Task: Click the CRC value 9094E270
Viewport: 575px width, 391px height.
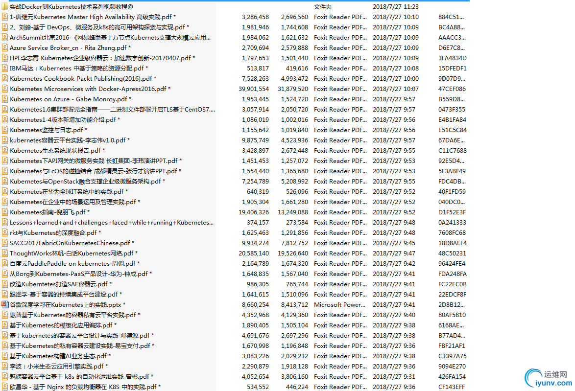Action: coord(452,366)
